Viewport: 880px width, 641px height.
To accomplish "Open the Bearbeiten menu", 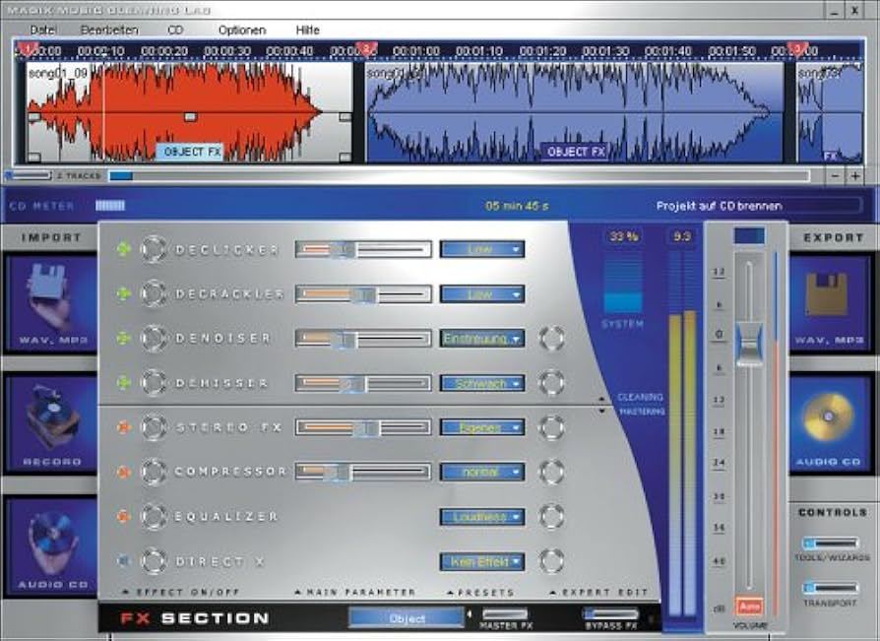I will 109,30.
